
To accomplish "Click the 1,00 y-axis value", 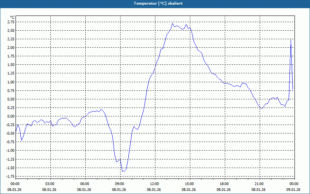I will [x=11, y=82].
